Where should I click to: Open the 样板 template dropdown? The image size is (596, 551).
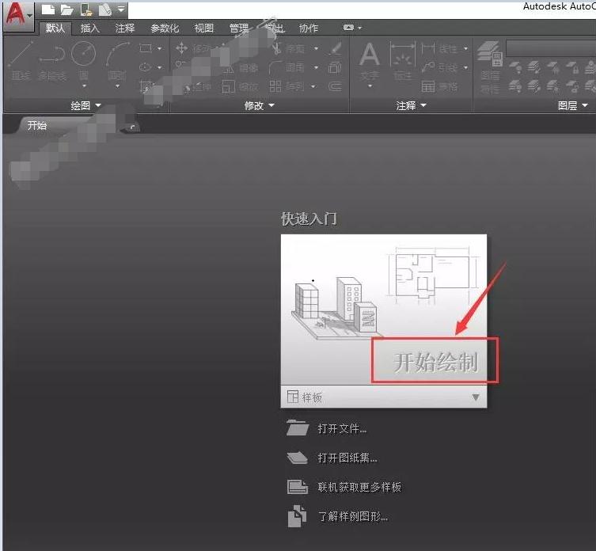tap(384, 397)
